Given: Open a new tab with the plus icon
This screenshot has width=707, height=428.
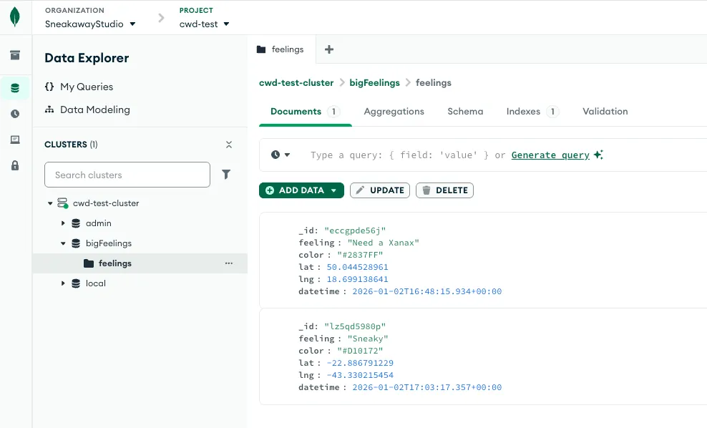Looking at the screenshot, I should 328,49.
